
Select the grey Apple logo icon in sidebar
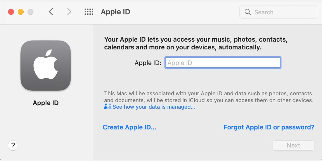(46, 65)
